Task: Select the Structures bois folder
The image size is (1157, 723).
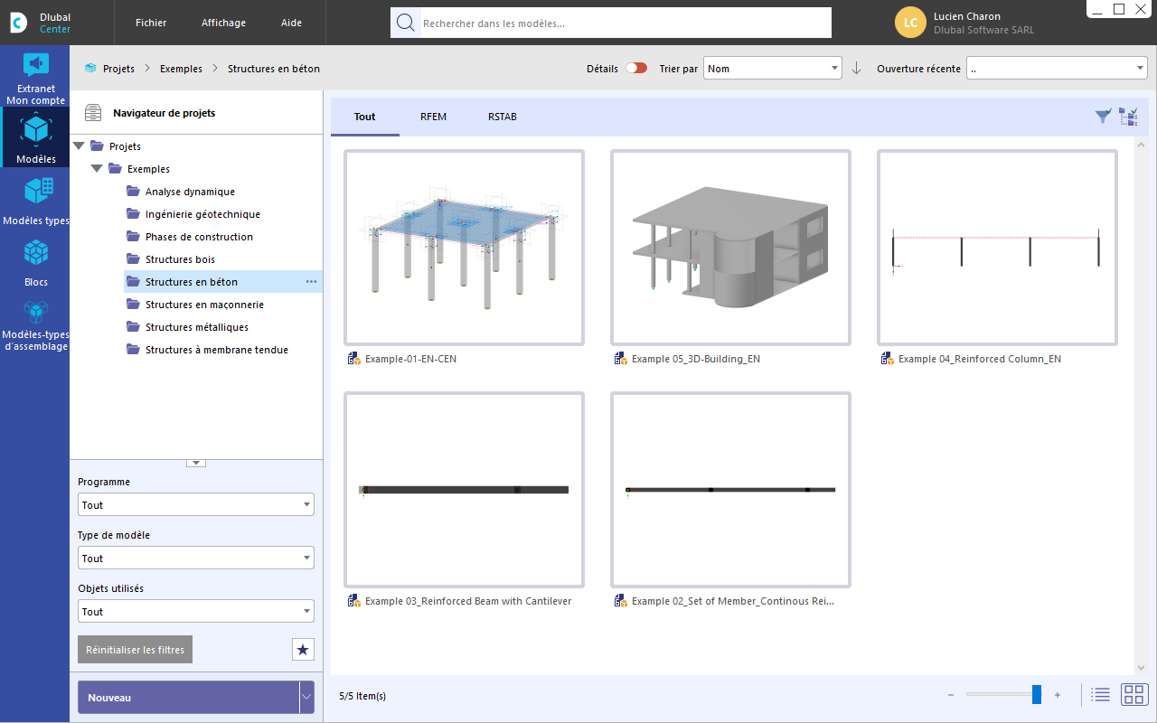Action: coord(180,259)
